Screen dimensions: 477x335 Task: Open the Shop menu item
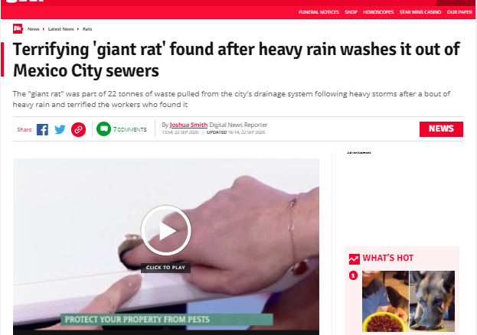[x=351, y=12]
